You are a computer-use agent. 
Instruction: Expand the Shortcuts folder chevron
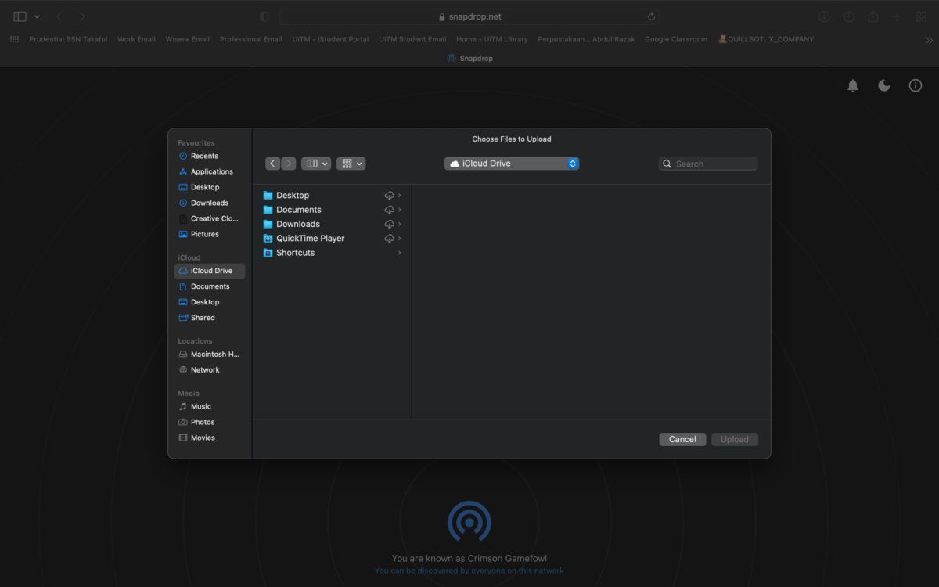point(399,253)
